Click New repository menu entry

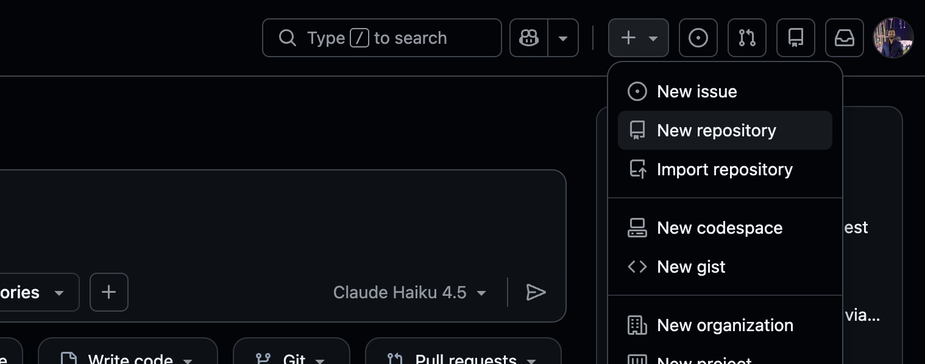pyautogui.click(x=717, y=130)
